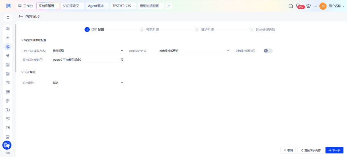Click the home icon in top bar
Image resolution: width=347 pixels, height=157 pixels.
pyautogui.click(x=290, y=6)
